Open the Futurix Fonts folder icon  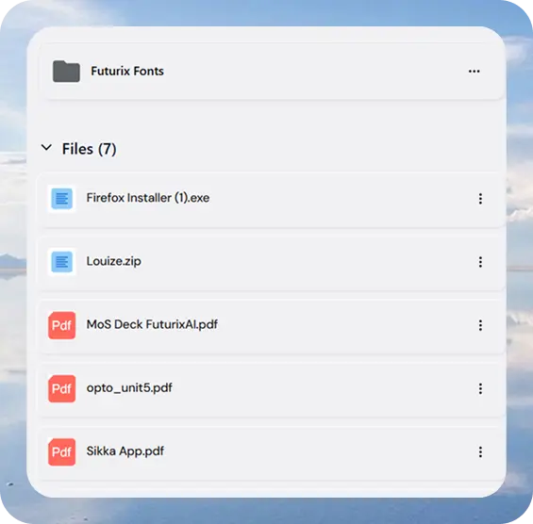coord(66,72)
